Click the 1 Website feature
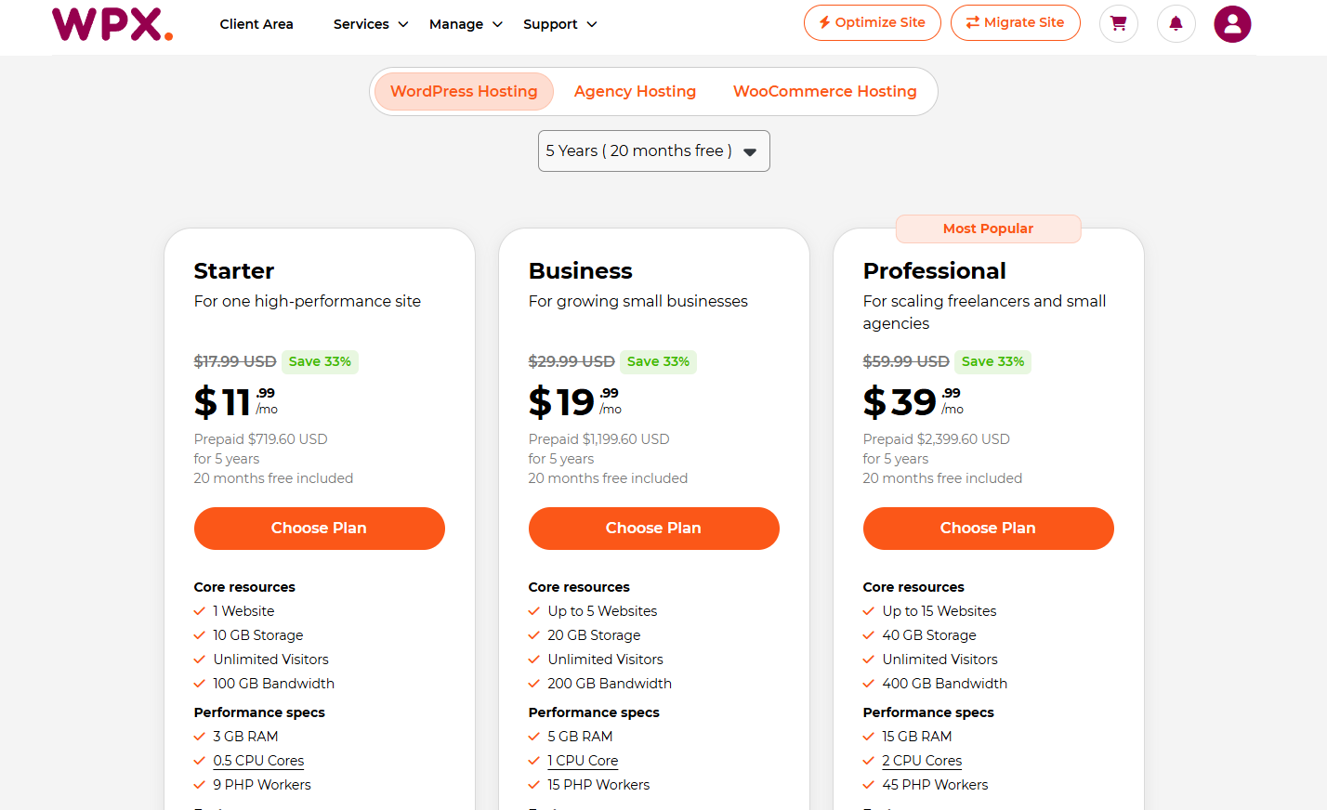Image resolution: width=1327 pixels, height=810 pixels. click(243, 611)
